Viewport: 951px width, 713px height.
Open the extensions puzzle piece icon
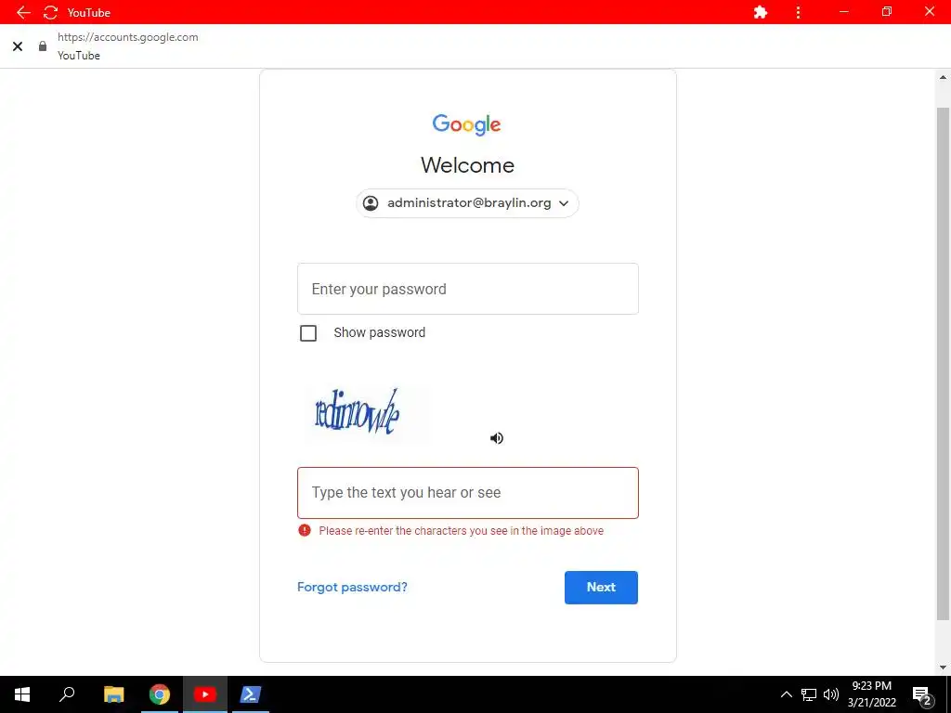point(760,12)
